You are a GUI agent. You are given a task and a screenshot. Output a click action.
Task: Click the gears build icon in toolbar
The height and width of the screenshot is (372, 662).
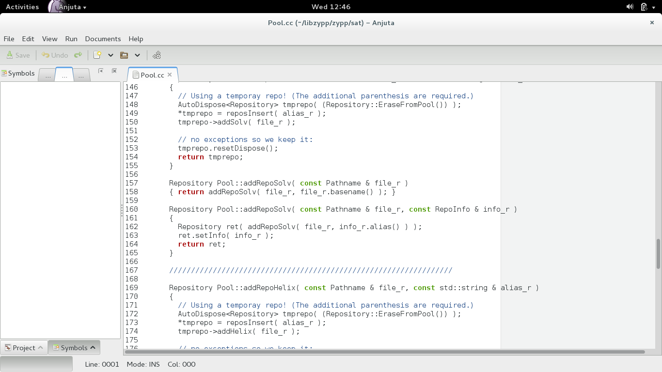157,55
